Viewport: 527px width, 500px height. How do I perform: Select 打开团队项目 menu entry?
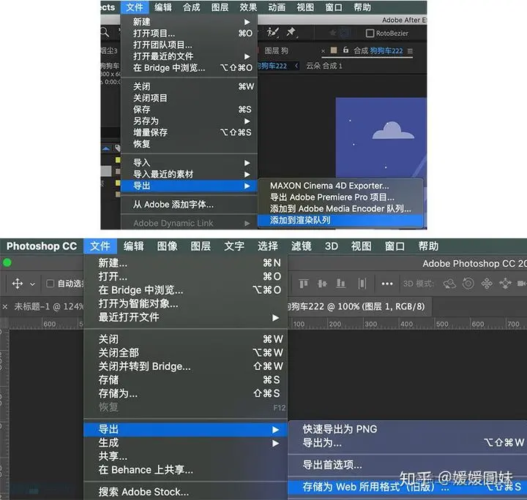click(x=189, y=45)
